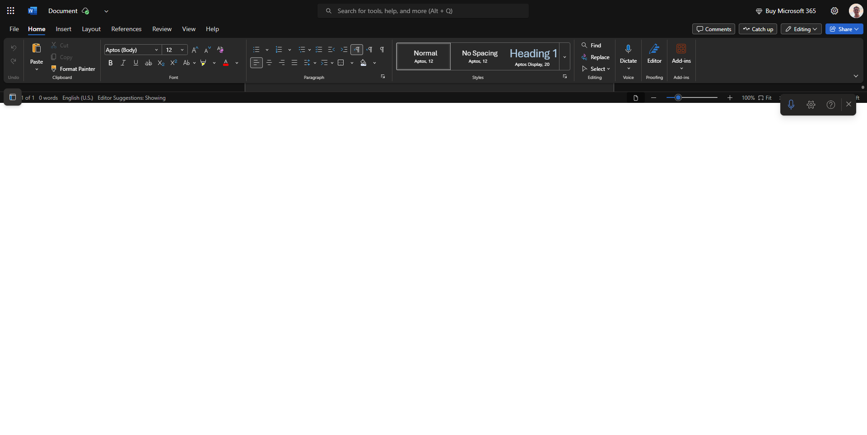The height and width of the screenshot is (435, 867).
Task: Open the References tab
Action: (x=126, y=29)
